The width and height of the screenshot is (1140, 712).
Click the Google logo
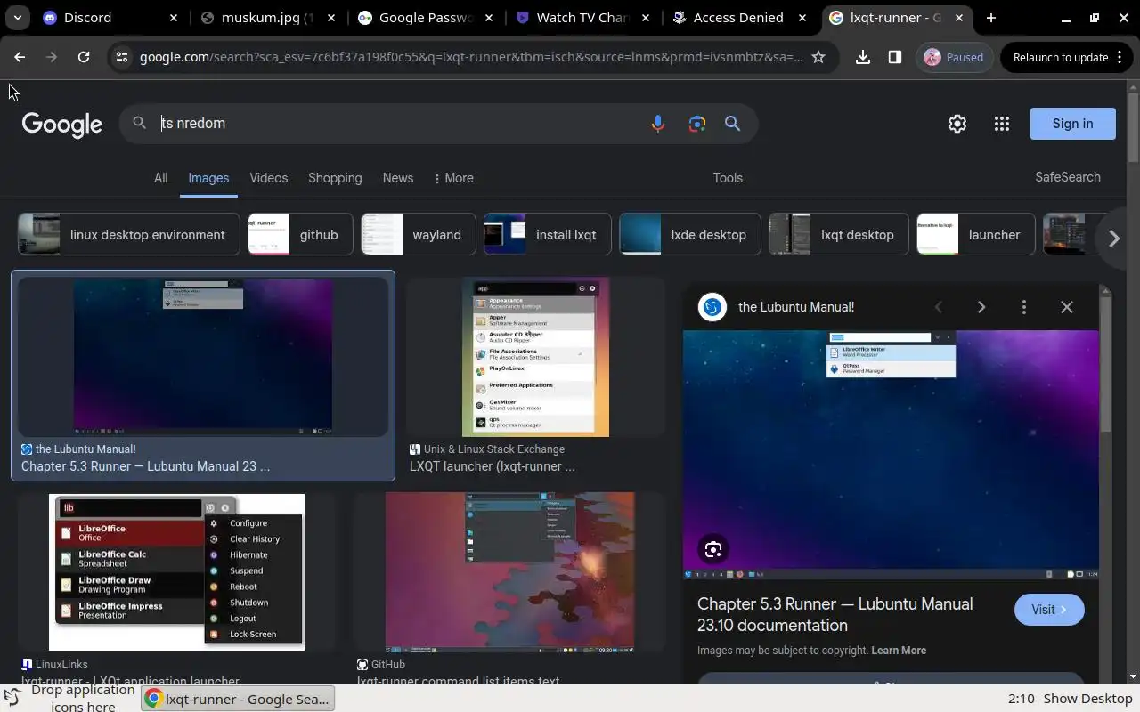tap(62, 125)
